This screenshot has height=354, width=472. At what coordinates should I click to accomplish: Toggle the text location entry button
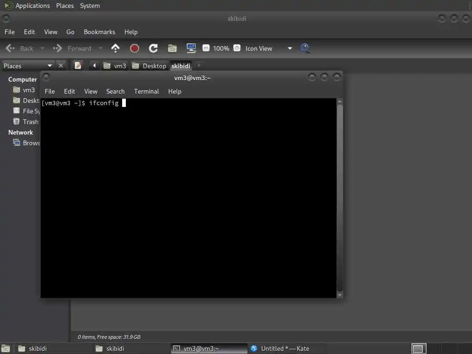pyautogui.click(x=77, y=65)
